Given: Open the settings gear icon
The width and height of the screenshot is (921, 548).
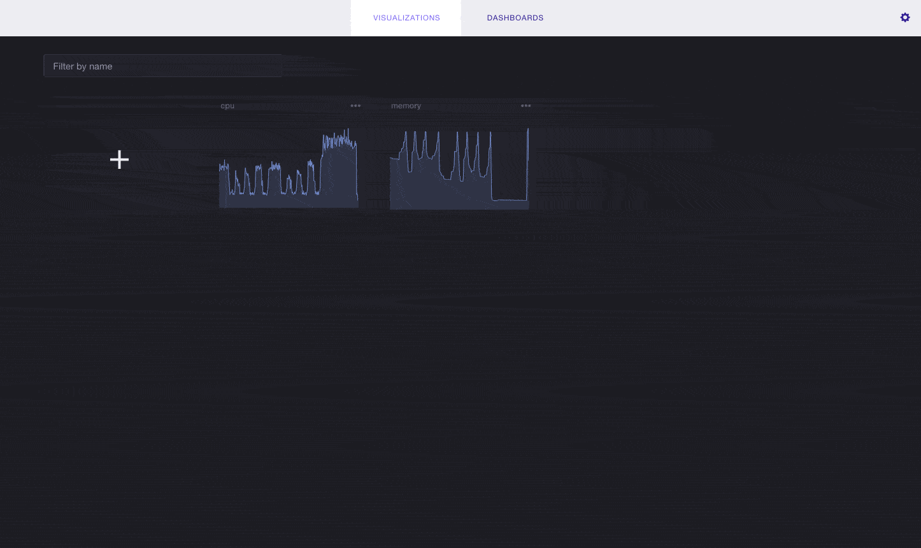Looking at the screenshot, I should click(x=904, y=18).
